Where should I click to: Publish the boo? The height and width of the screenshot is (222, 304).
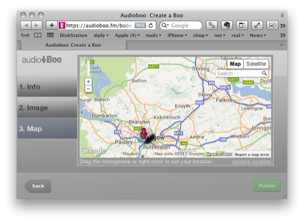tap(267, 186)
